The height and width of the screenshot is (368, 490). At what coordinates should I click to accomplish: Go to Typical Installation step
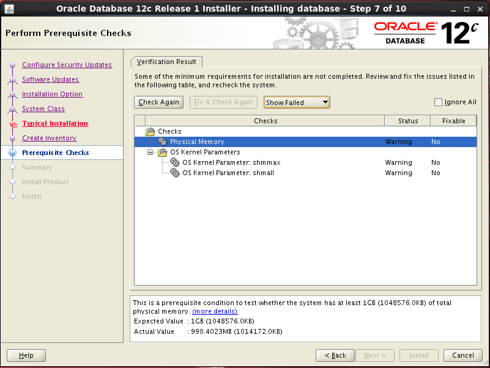tap(55, 123)
